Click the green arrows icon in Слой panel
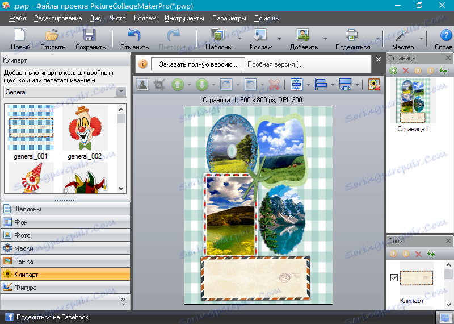 click(x=431, y=254)
